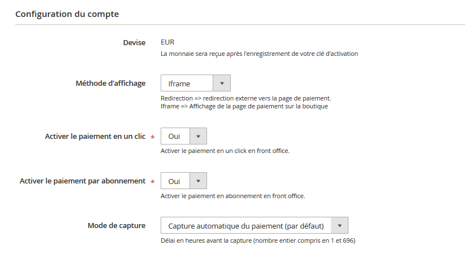Click the arrow button beside Iframe
This screenshot has width=465, height=267.
[222, 84]
